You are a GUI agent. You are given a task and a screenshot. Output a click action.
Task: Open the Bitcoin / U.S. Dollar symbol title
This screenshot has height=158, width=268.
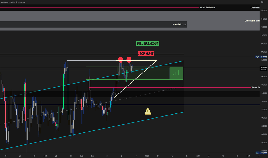[13, 2]
